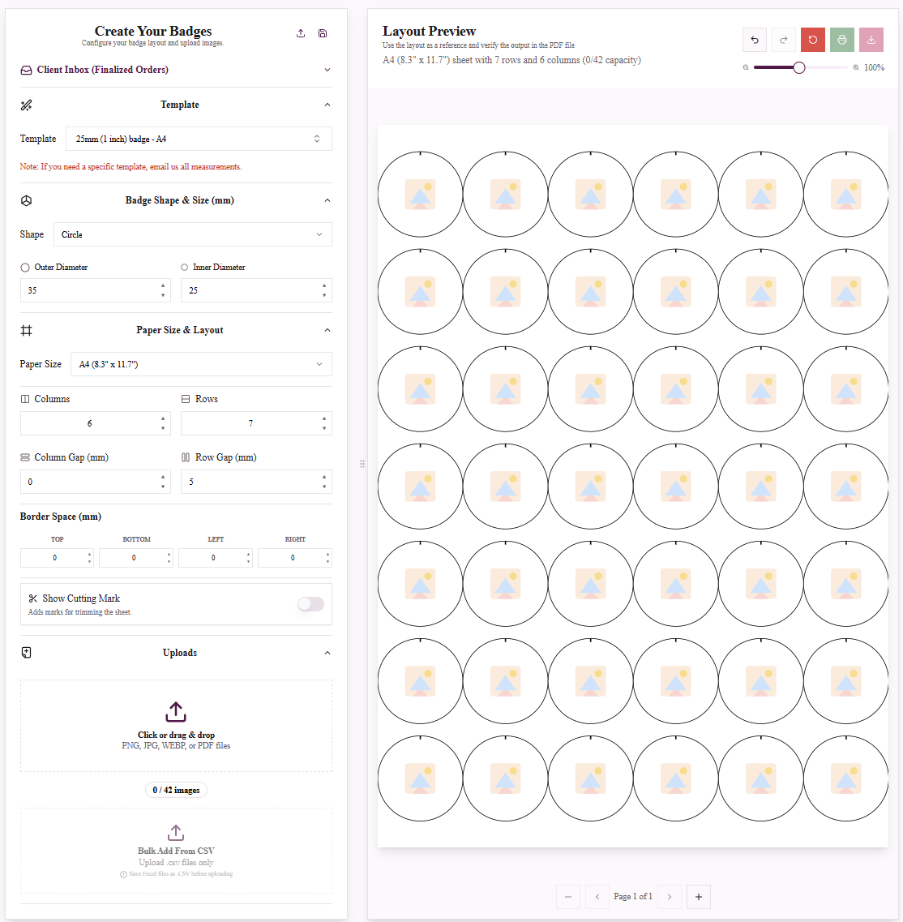
Task: Click the Click or drag & drop upload zone
Action: [x=176, y=726]
